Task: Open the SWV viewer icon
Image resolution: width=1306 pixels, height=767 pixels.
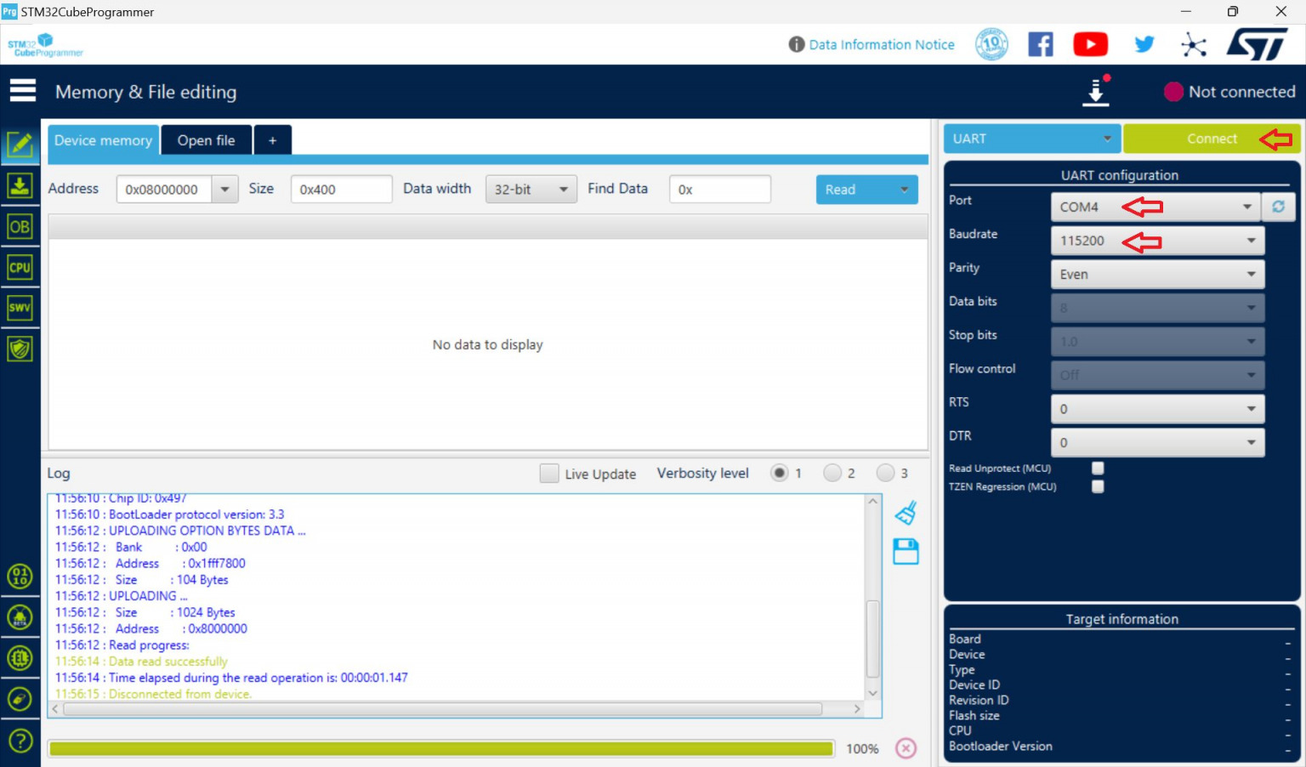Action: (20, 308)
